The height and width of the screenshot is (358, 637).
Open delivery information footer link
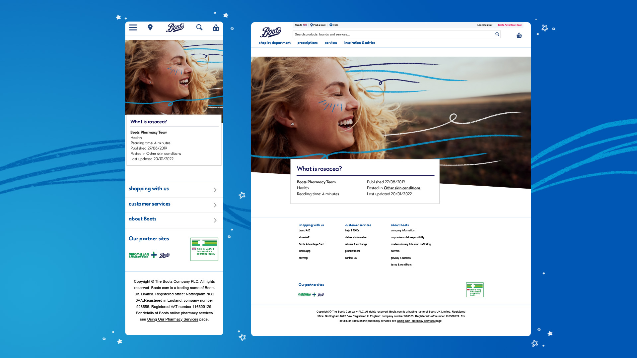356,237
